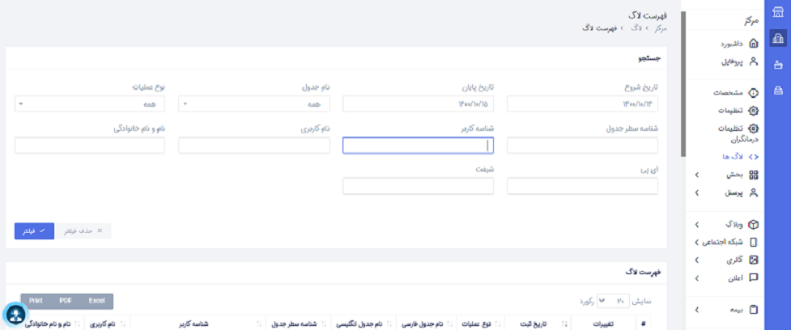The width and height of the screenshot is (791, 330).
Task: Open the وبلاگ menu item
Action: (726, 224)
